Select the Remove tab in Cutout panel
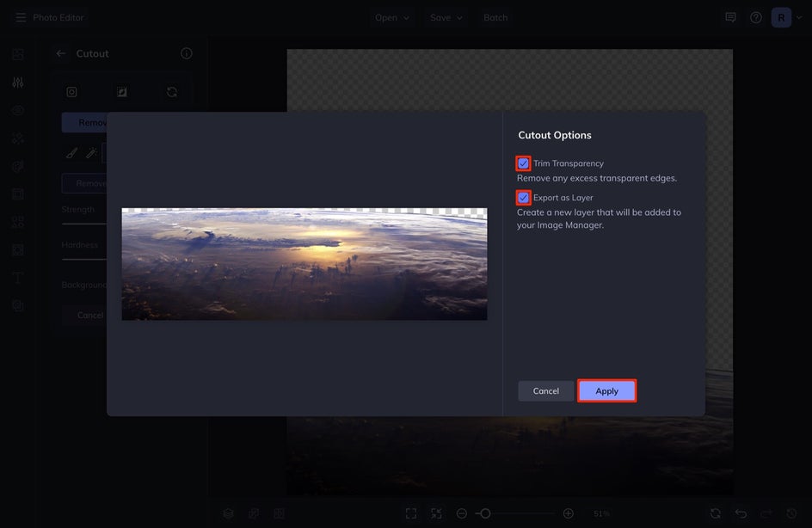The image size is (812, 528). pyautogui.click(x=85, y=123)
